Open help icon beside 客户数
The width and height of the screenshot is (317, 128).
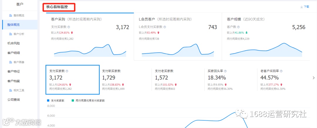pyautogui.click(x=238, y=27)
